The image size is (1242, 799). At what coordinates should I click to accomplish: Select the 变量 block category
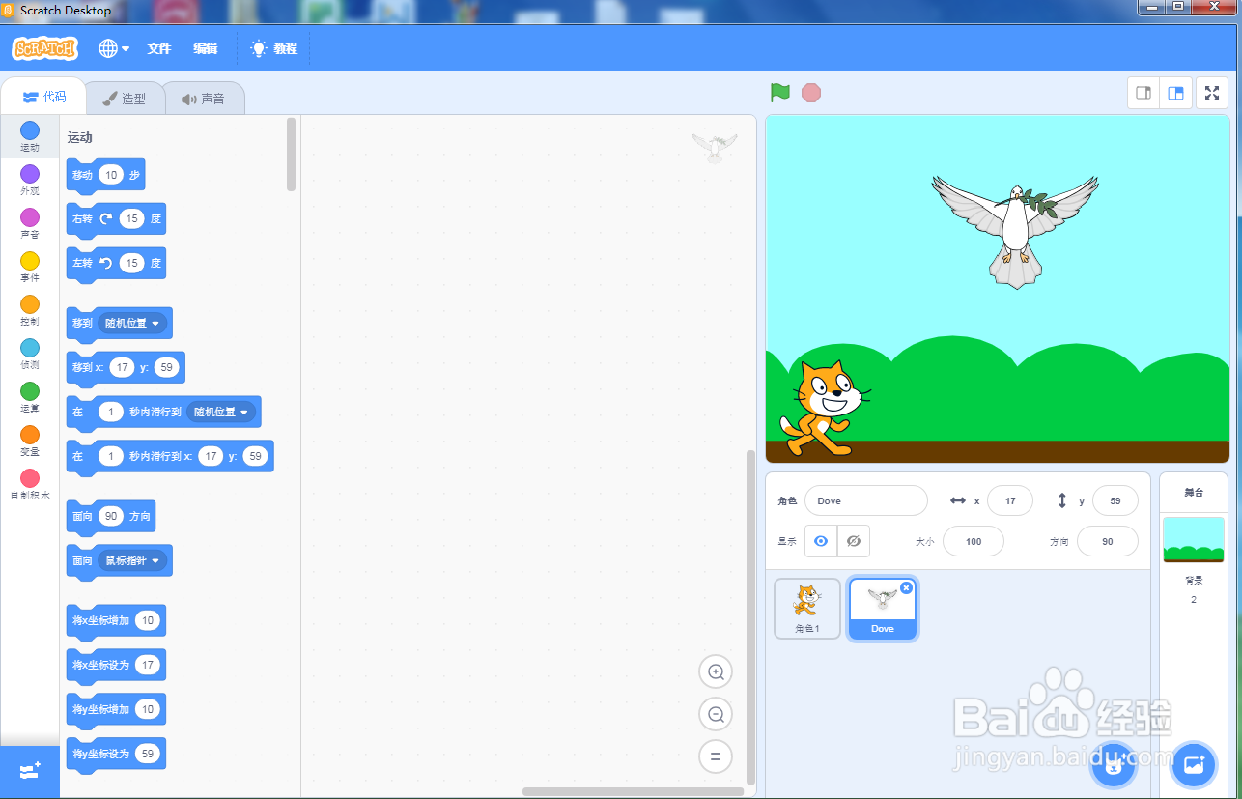tap(30, 442)
